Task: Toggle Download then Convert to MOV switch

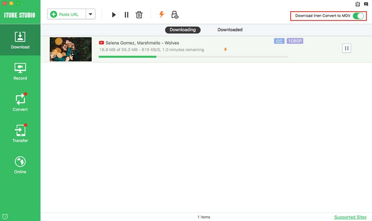Action: (x=358, y=16)
